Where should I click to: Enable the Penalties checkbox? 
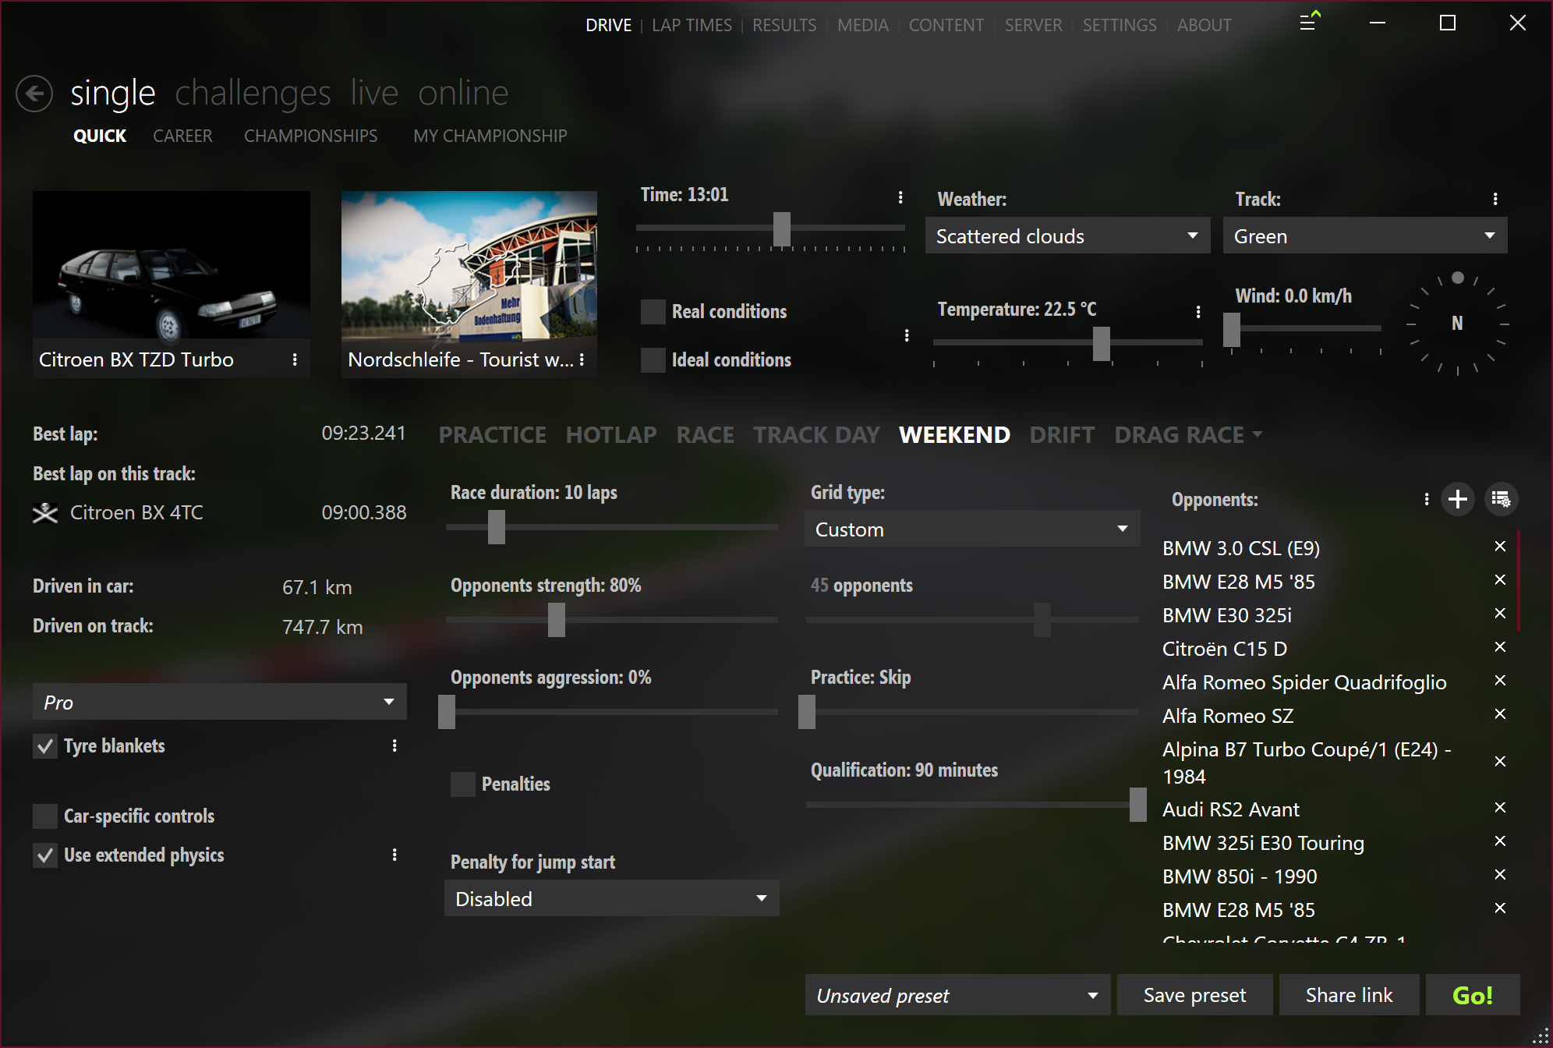tap(463, 784)
